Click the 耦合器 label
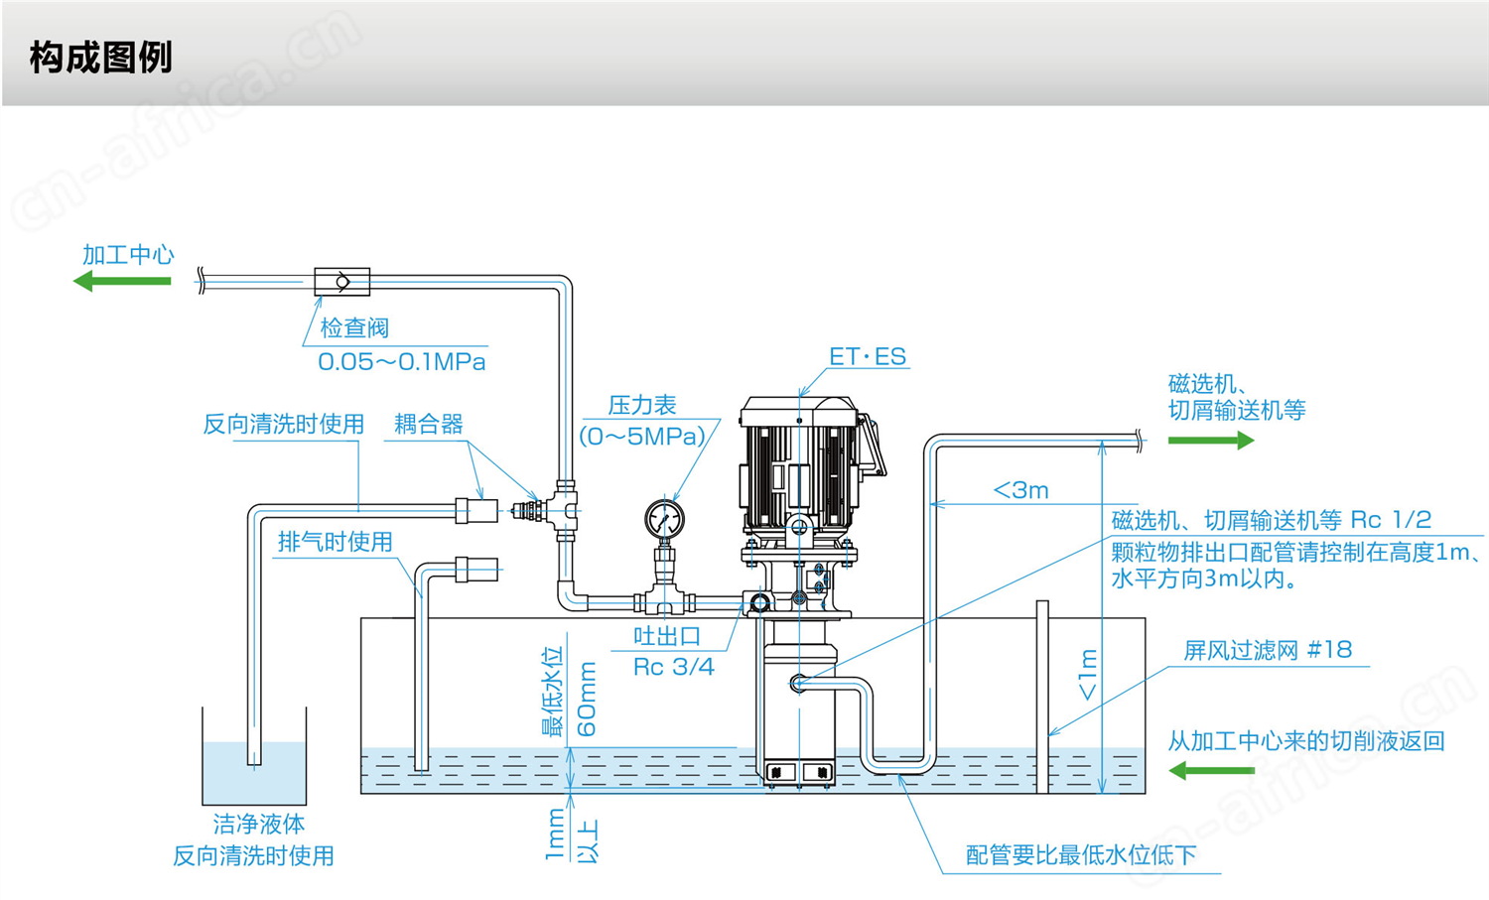This screenshot has width=1489, height=900. pyautogui.click(x=429, y=424)
